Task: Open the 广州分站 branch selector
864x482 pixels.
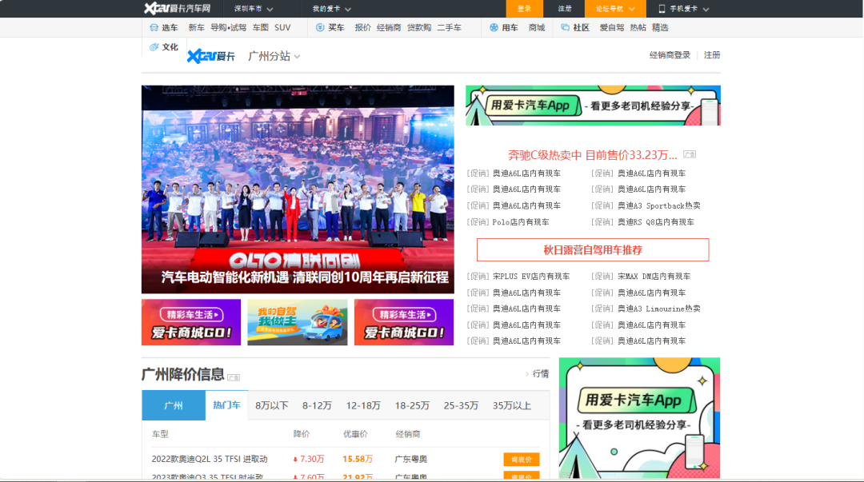Action: click(274, 56)
